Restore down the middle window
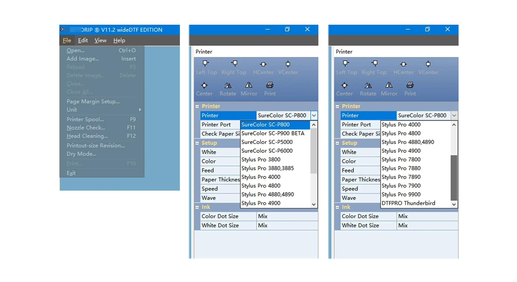The height and width of the screenshot is (282, 517). coord(287,29)
